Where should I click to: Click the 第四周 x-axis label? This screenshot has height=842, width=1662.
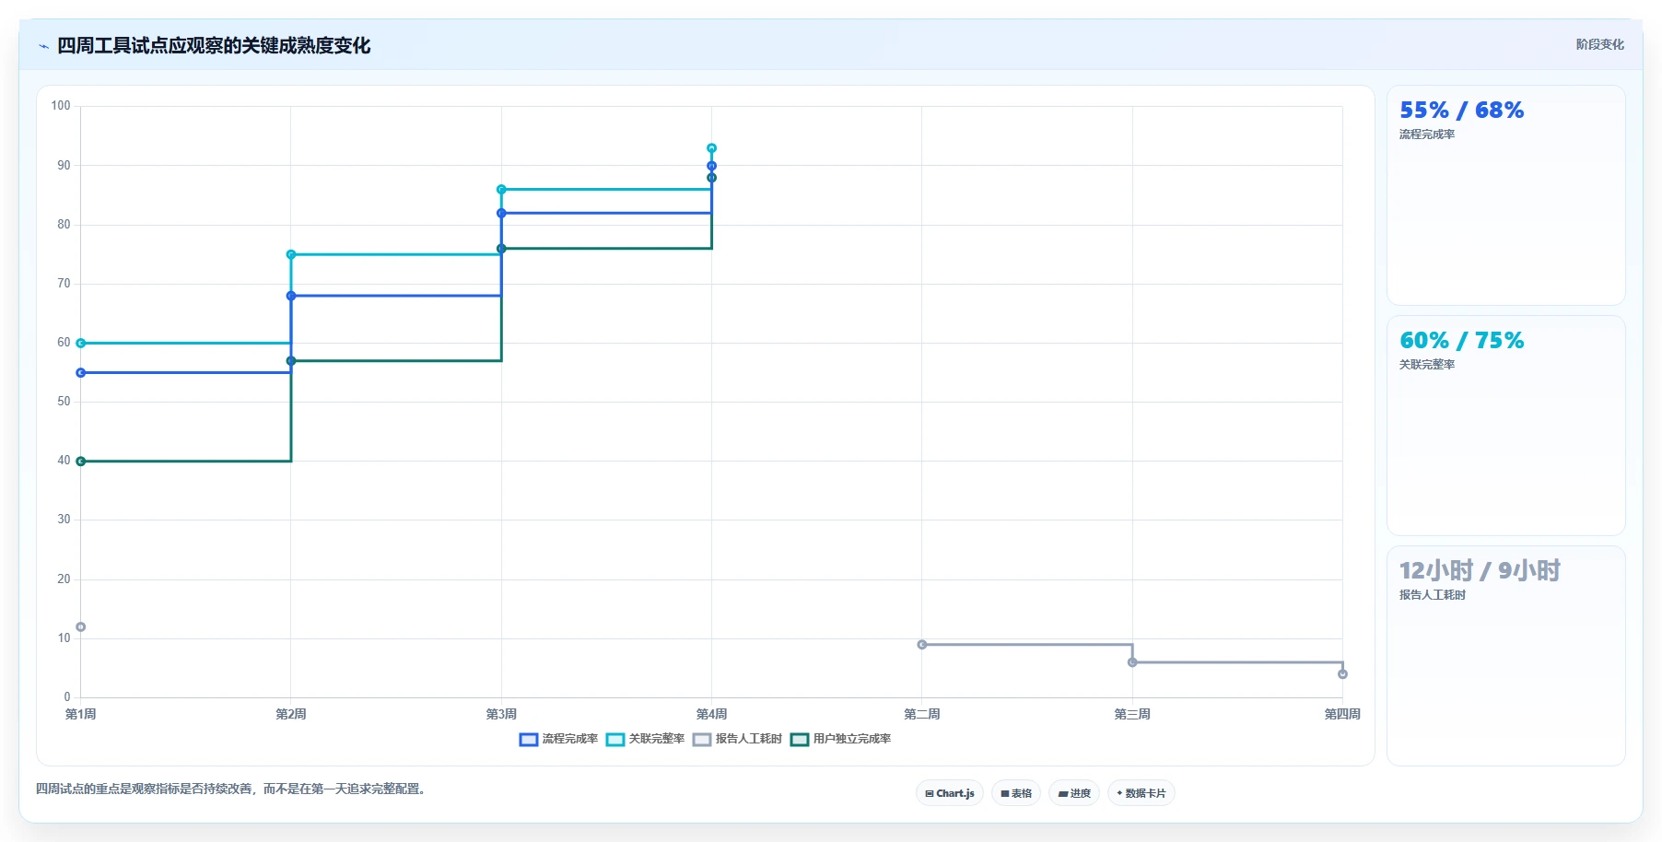pos(1342,714)
